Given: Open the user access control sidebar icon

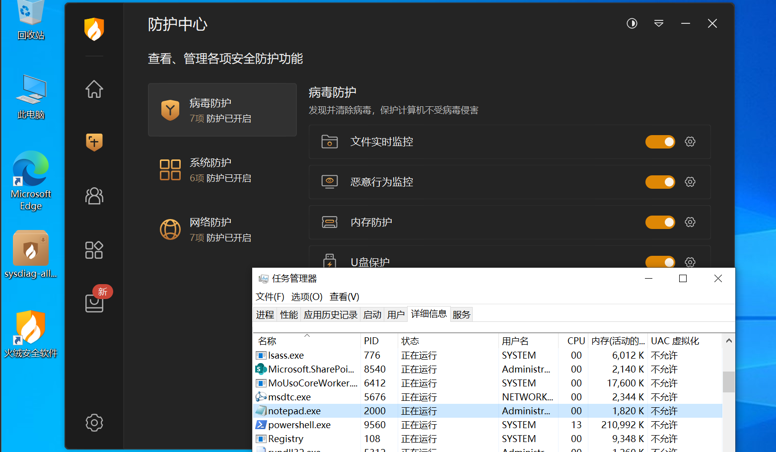Looking at the screenshot, I should coord(94,196).
